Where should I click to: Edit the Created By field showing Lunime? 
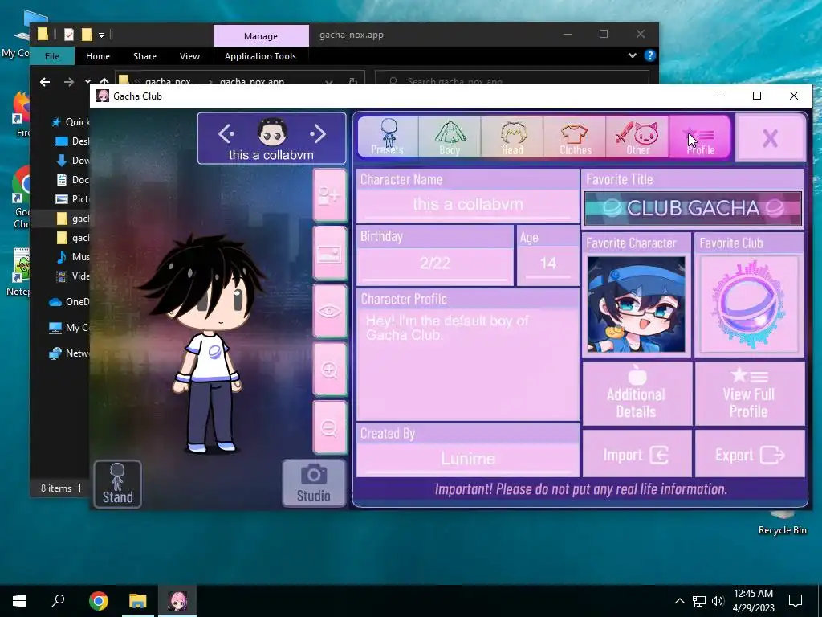coord(468,459)
